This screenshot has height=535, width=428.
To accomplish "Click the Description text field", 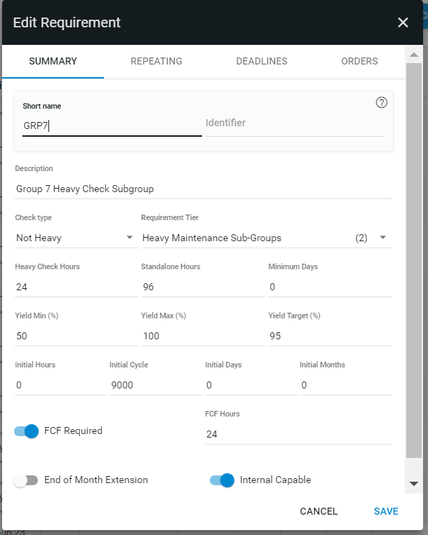I will point(203,189).
